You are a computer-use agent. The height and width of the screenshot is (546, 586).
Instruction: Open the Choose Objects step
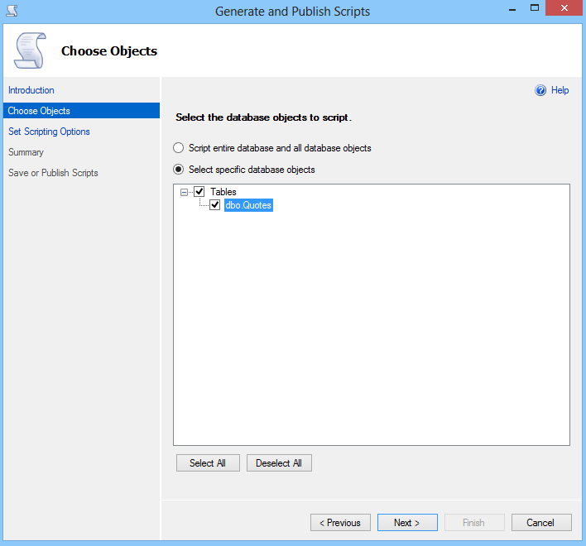coord(81,111)
